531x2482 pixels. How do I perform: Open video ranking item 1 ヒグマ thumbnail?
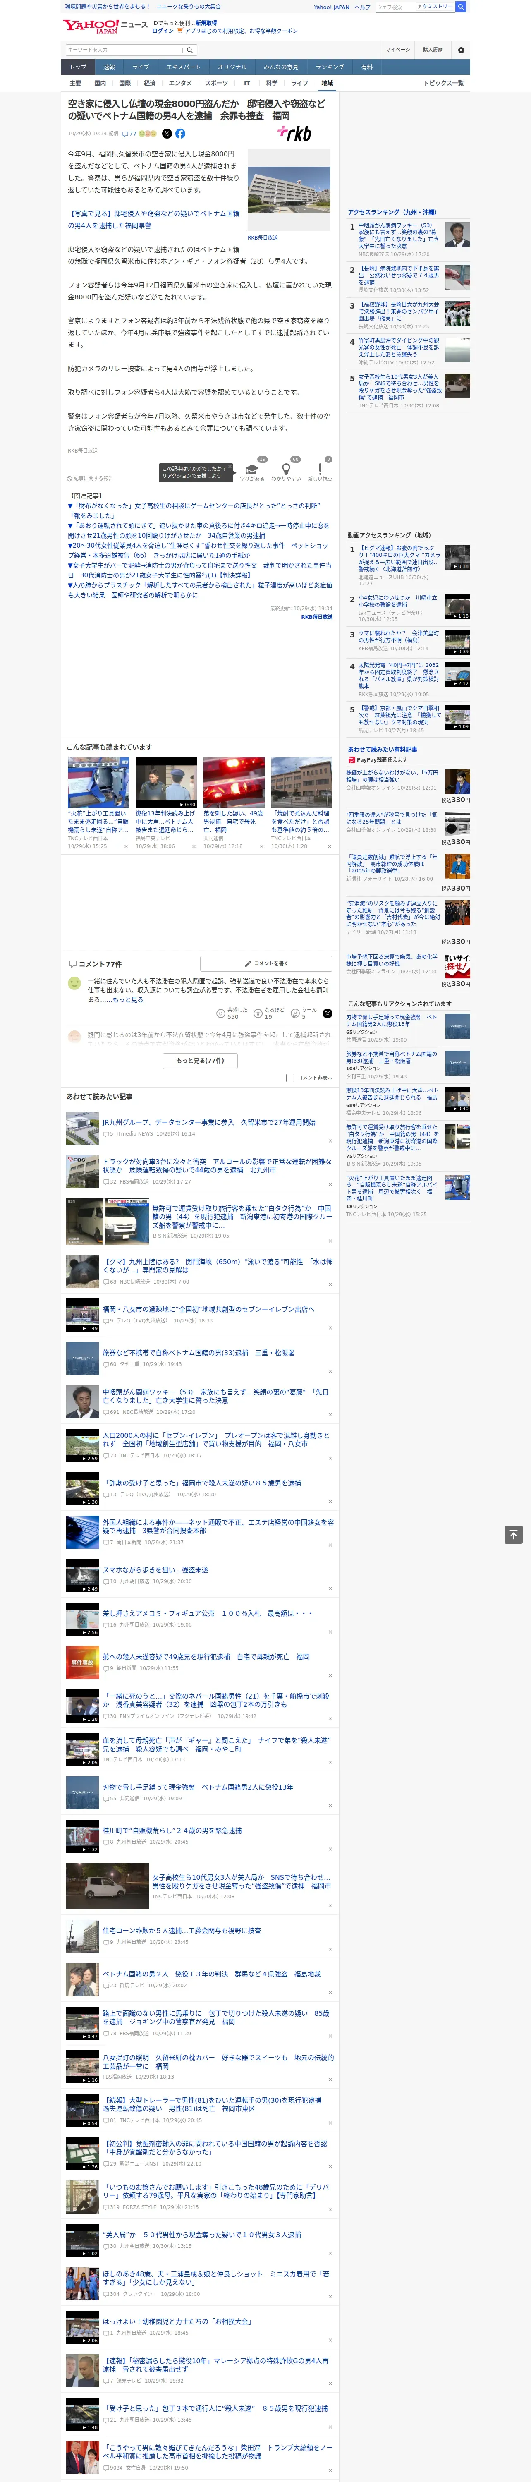pyautogui.click(x=458, y=557)
